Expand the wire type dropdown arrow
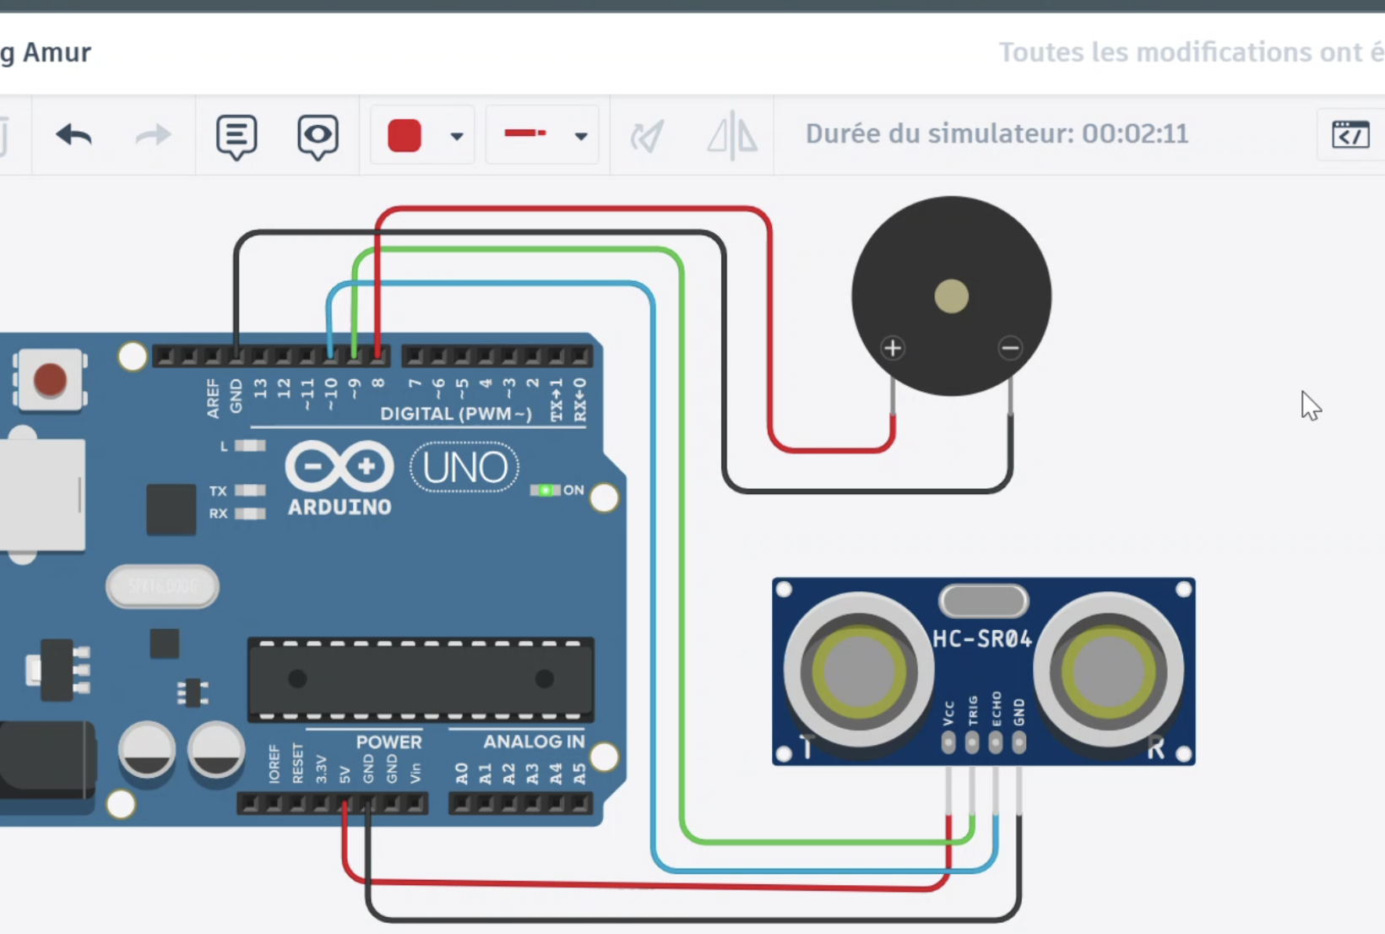Image resolution: width=1385 pixels, height=934 pixels. coord(581,136)
